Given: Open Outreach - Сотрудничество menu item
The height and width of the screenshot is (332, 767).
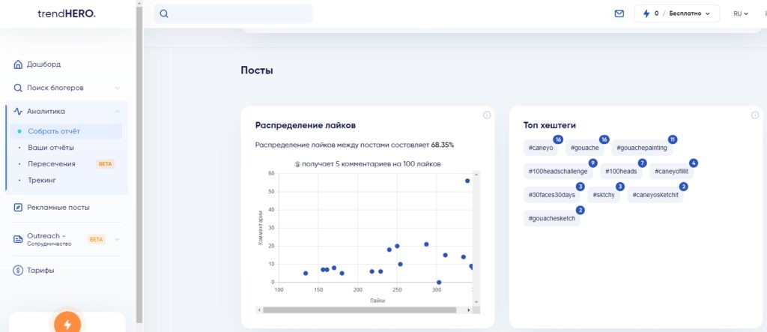Looking at the screenshot, I should [49, 240].
